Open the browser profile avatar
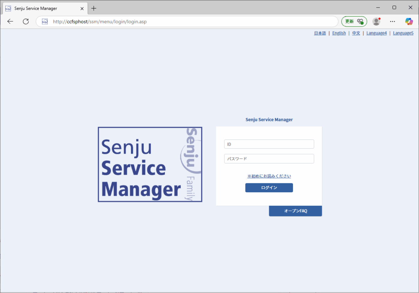The image size is (419, 293). 376,22
